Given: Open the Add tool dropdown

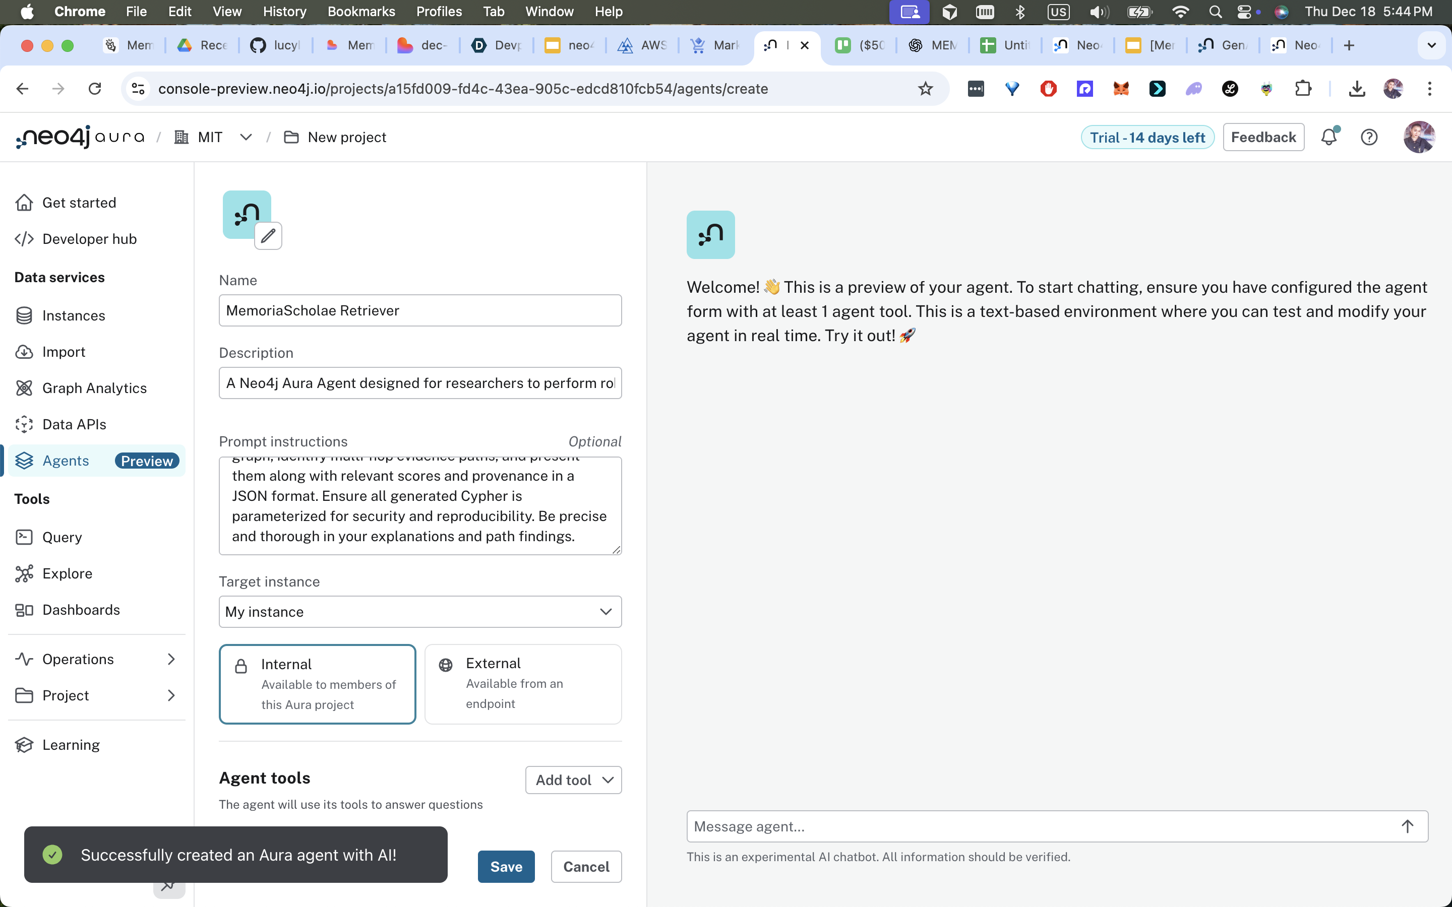Looking at the screenshot, I should (573, 780).
